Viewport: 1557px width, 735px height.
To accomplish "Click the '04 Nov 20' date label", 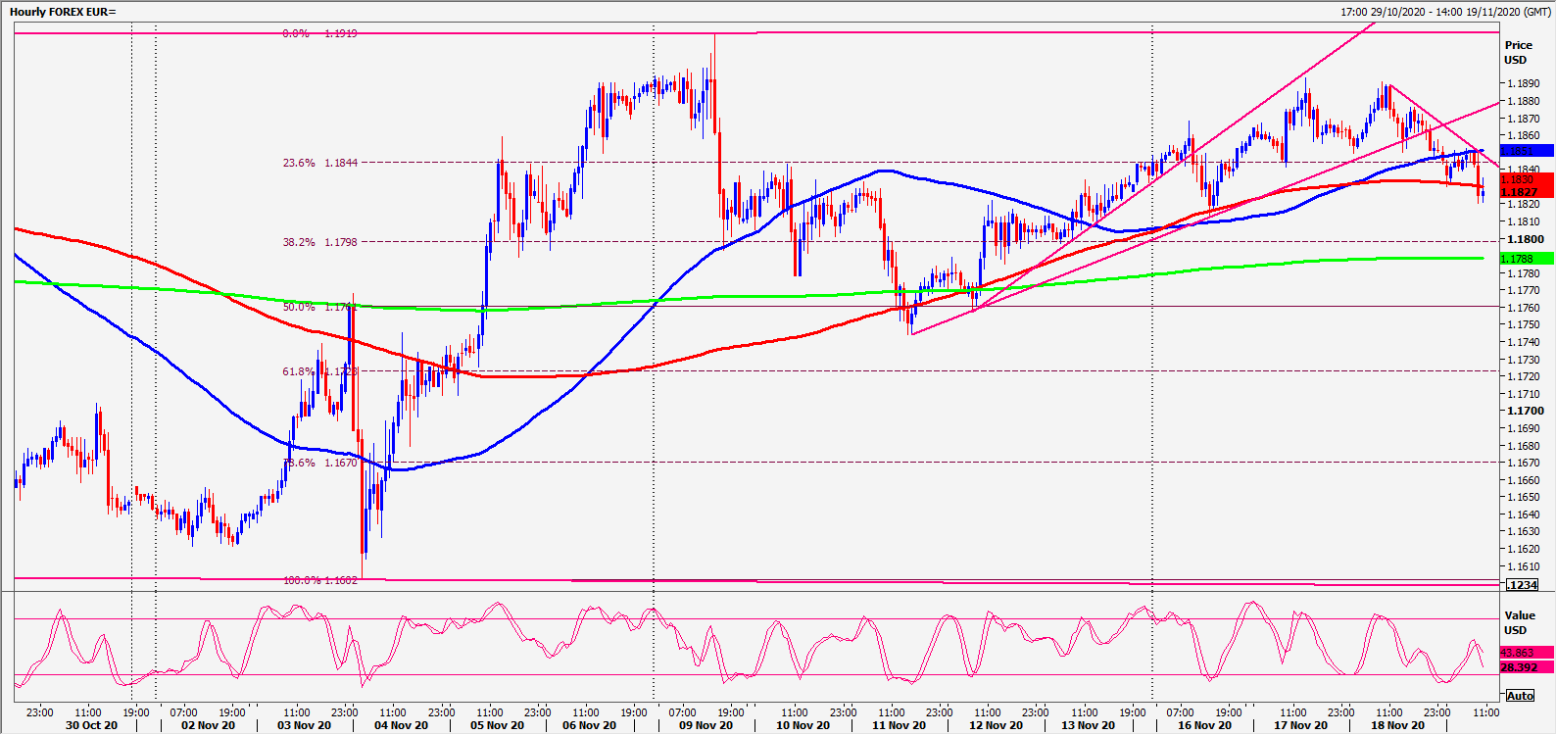I will [402, 725].
